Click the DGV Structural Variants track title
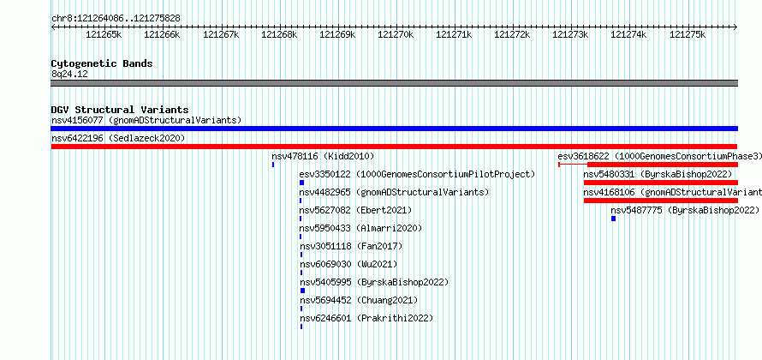This screenshot has width=762, height=360. (120, 110)
